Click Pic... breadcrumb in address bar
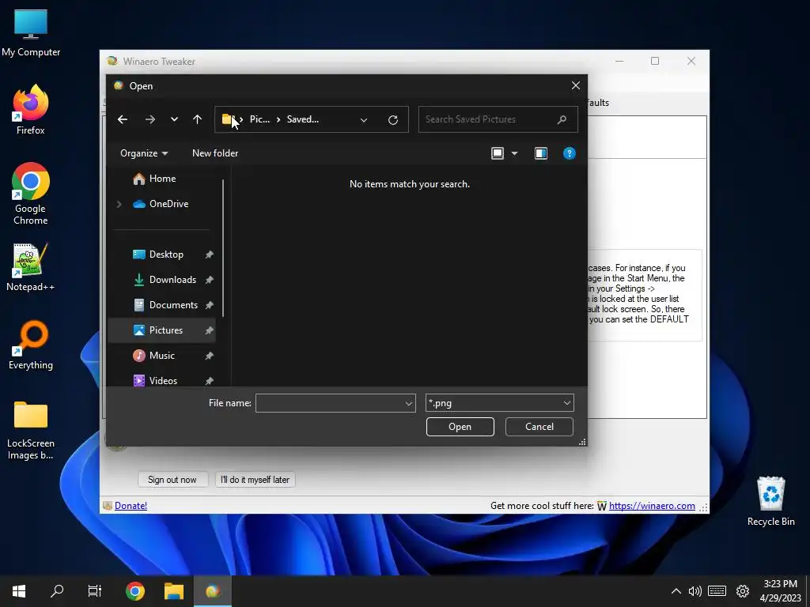Image resolution: width=810 pixels, height=607 pixels. click(x=259, y=120)
